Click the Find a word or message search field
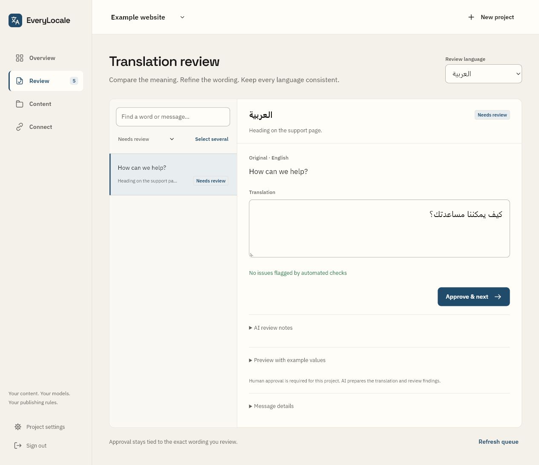Screen dimensions: 539x465 (x=173, y=117)
